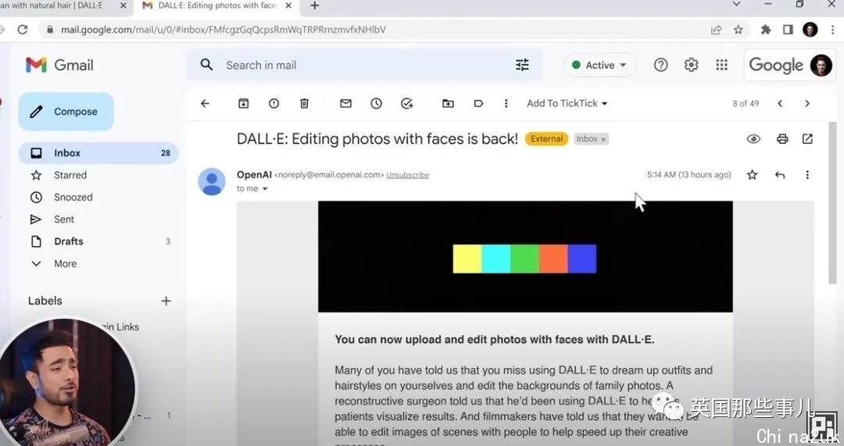Click the Search in mail field
Screen dimensions: 844x446
point(366,65)
